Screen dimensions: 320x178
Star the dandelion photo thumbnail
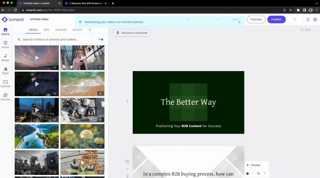(x=100, y=146)
